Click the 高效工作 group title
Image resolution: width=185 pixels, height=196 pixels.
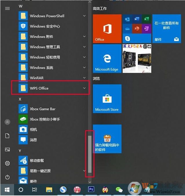point(100,8)
